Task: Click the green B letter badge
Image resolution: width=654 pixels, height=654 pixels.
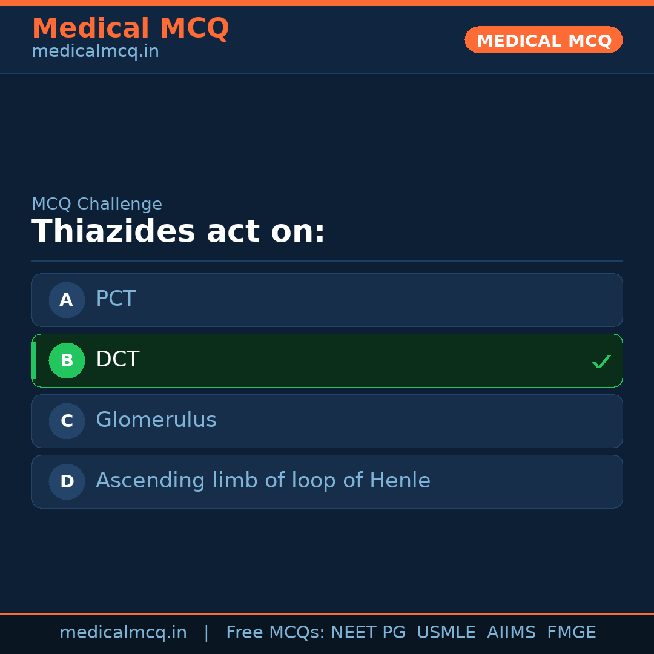Action: (x=67, y=360)
